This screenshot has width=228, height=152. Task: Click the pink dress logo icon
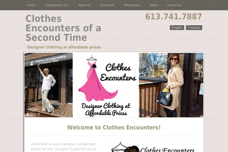[98, 79]
